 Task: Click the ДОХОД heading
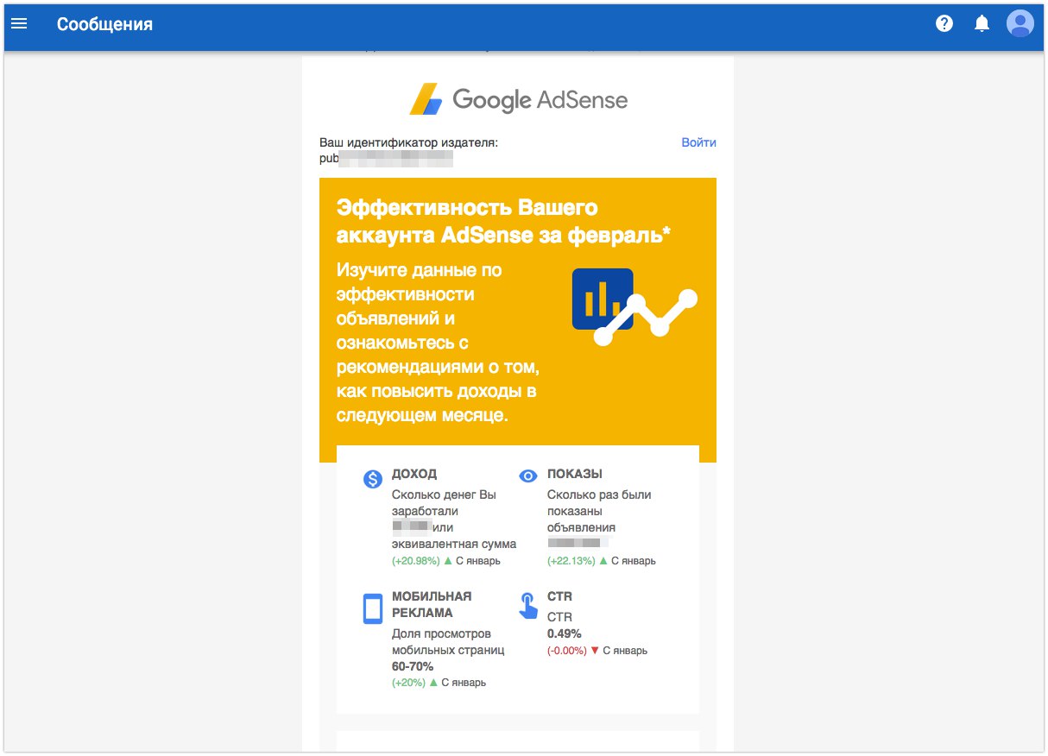click(414, 474)
